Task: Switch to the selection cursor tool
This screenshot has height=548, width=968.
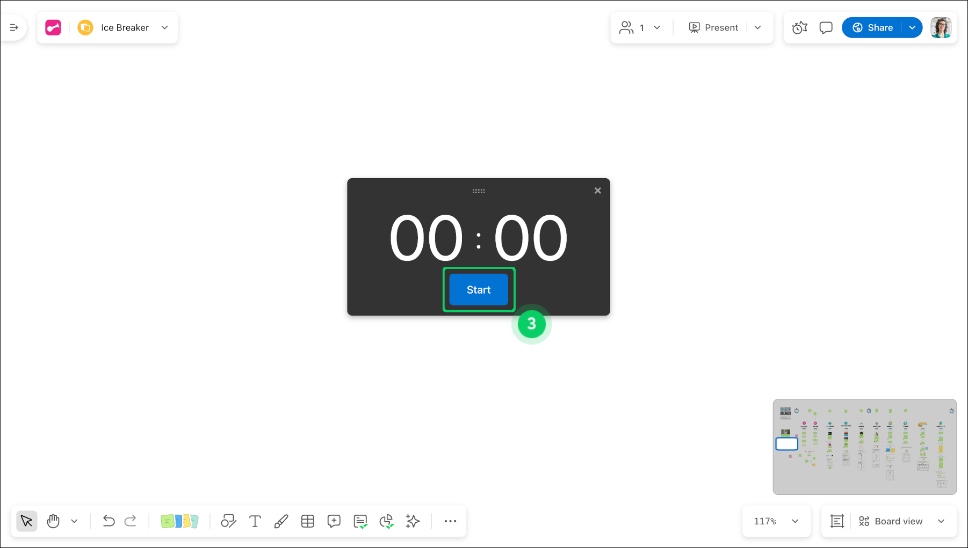Action: [x=26, y=521]
